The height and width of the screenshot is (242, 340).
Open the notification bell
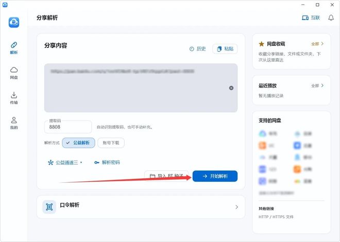coord(331,18)
